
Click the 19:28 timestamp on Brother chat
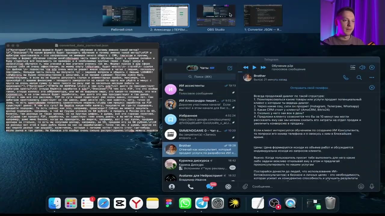click(232, 145)
